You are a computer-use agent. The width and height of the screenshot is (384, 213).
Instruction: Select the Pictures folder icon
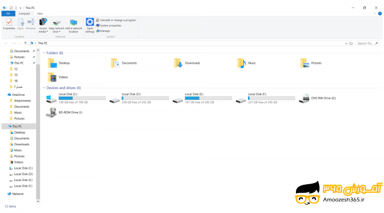click(x=305, y=63)
